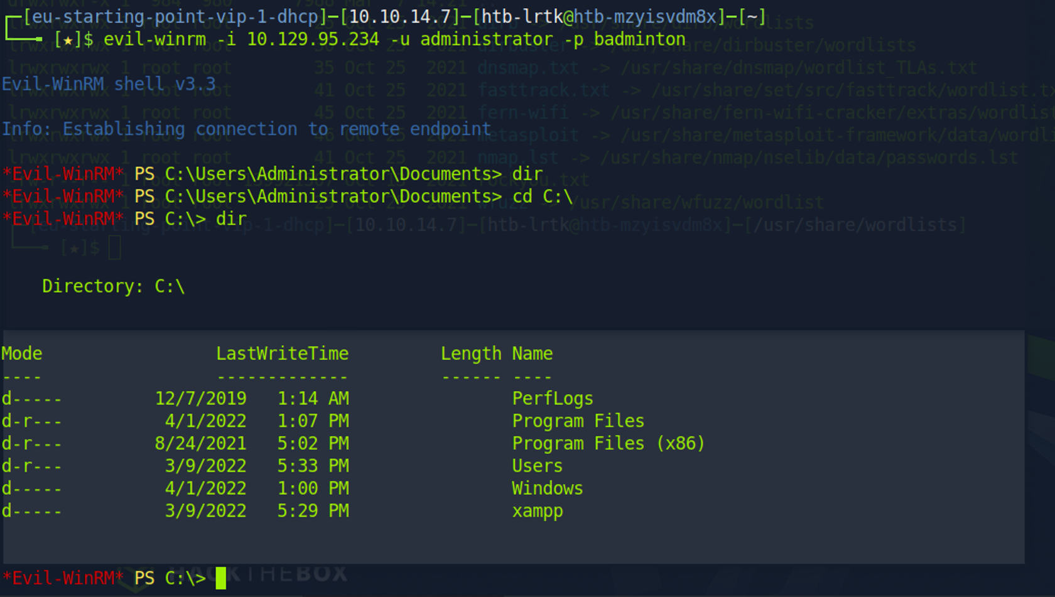
Task: Click the time '1:00 PM'
Action: coord(313,488)
